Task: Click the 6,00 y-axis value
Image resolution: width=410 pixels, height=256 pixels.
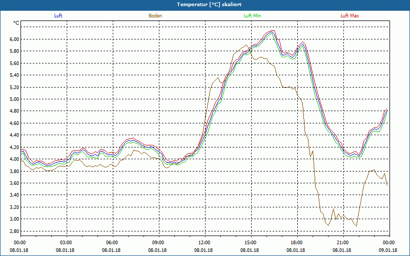Action: pos(15,39)
